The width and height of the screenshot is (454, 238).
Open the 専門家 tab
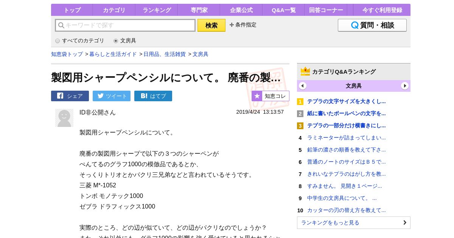coord(199,10)
